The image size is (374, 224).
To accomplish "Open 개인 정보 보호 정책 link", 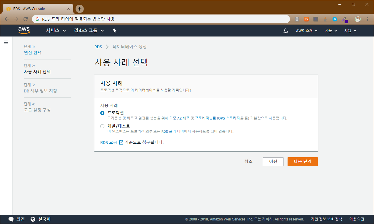I will [x=327, y=219].
